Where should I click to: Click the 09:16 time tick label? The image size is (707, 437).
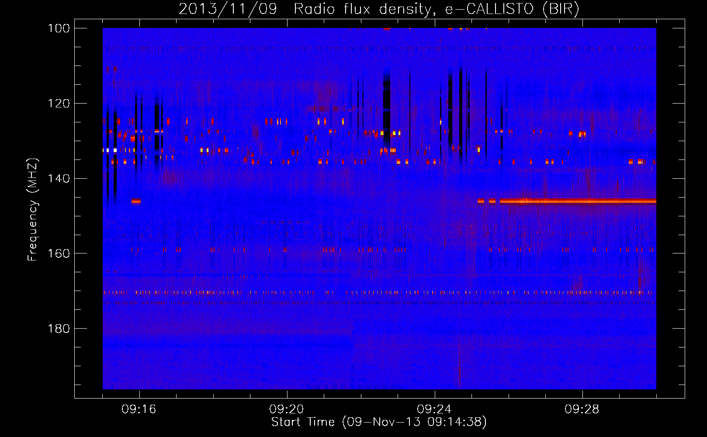[139, 409]
